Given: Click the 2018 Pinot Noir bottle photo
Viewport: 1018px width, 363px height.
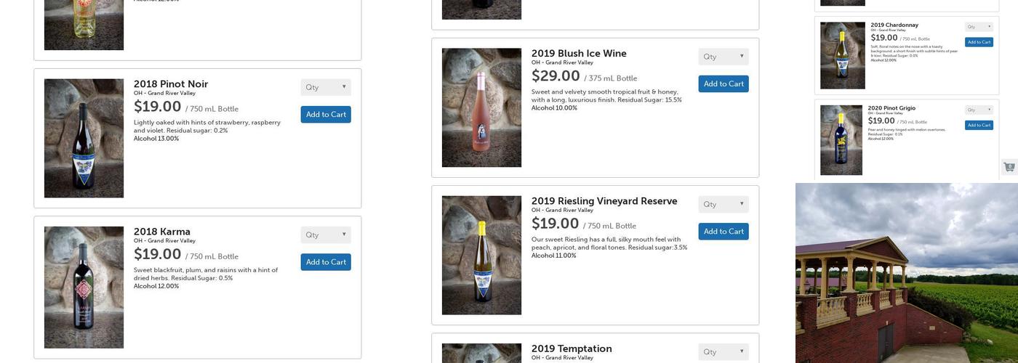Looking at the screenshot, I should click(84, 138).
